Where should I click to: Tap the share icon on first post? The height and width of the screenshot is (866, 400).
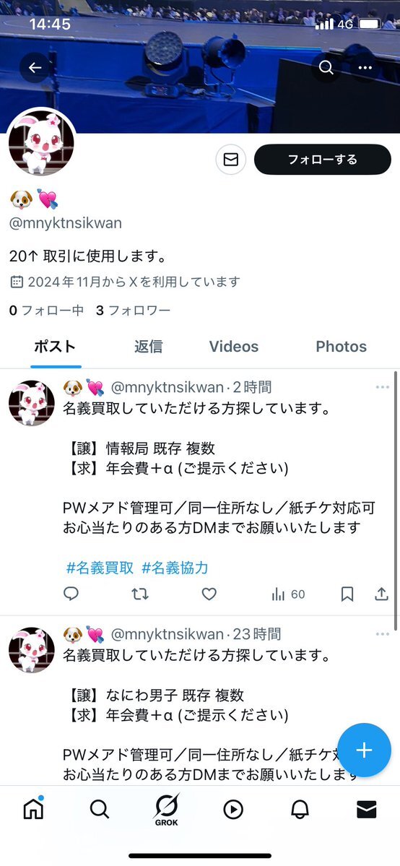[x=381, y=594]
